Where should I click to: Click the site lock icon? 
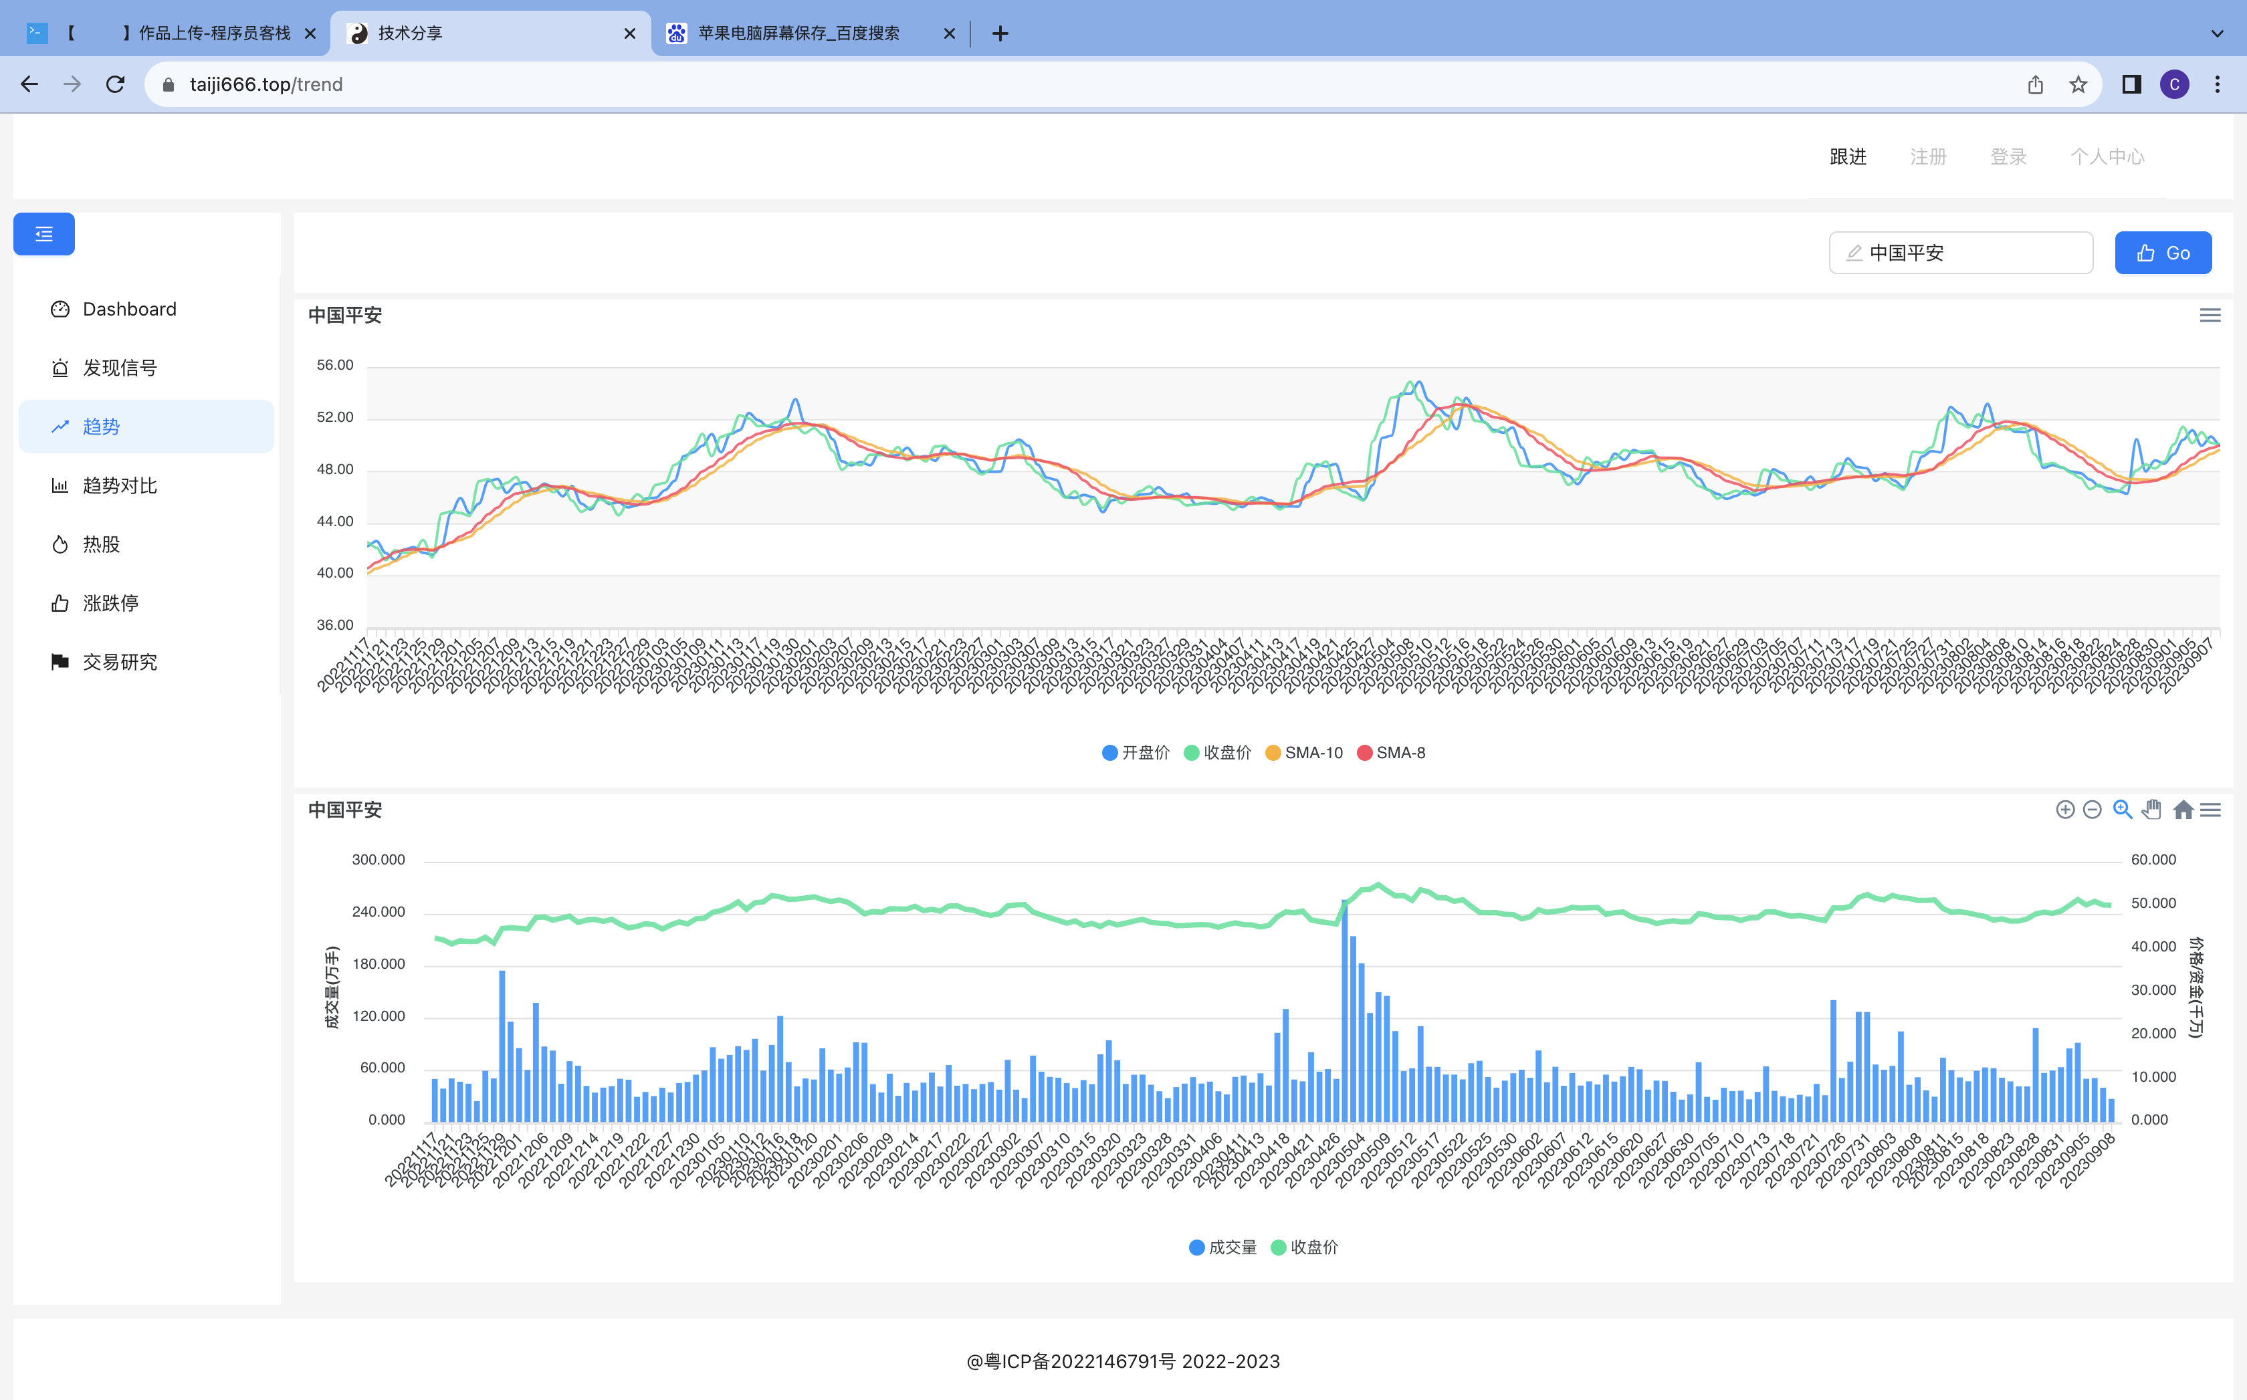coord(168,84)
